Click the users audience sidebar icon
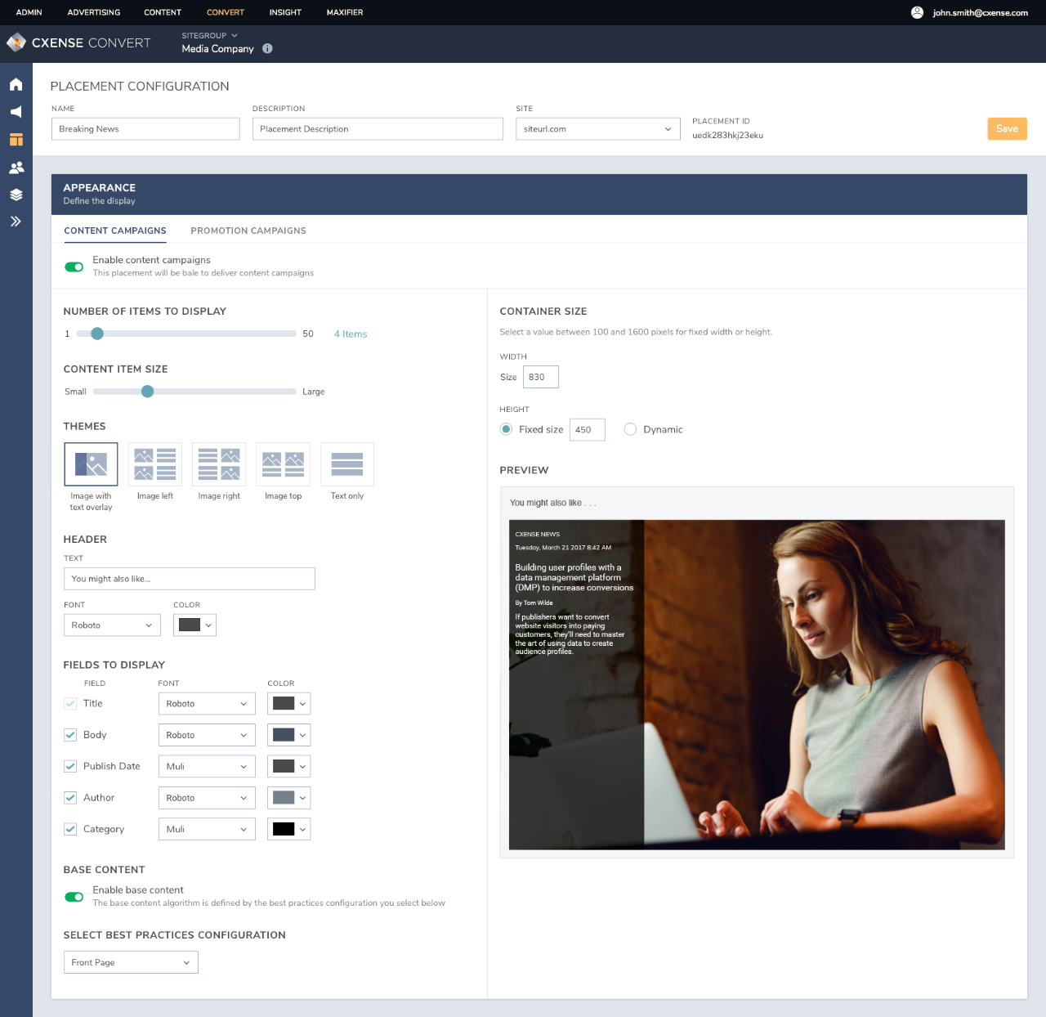This screenshot has width=1046, height=1017. [x=16, y=168]
